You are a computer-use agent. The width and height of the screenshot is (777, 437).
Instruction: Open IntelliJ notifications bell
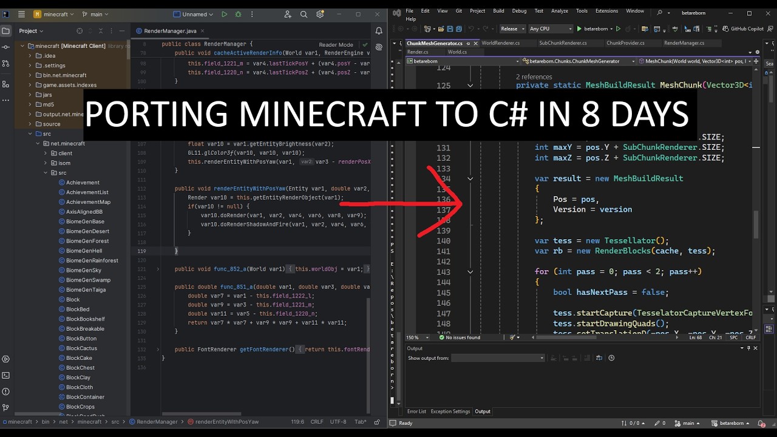[379, 31]
